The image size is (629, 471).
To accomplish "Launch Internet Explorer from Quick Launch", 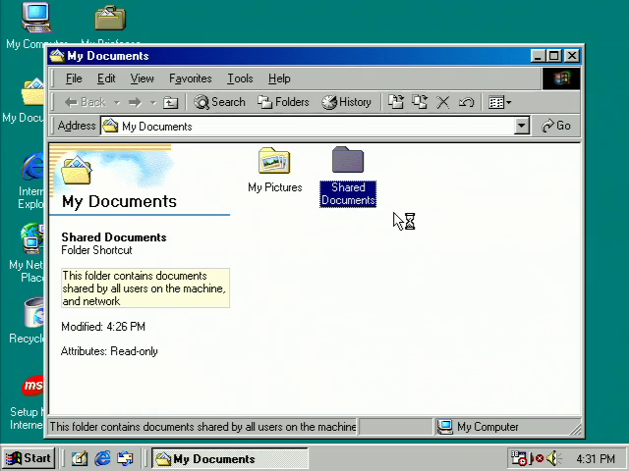I will pyautogui.click(x=102, y=458).
